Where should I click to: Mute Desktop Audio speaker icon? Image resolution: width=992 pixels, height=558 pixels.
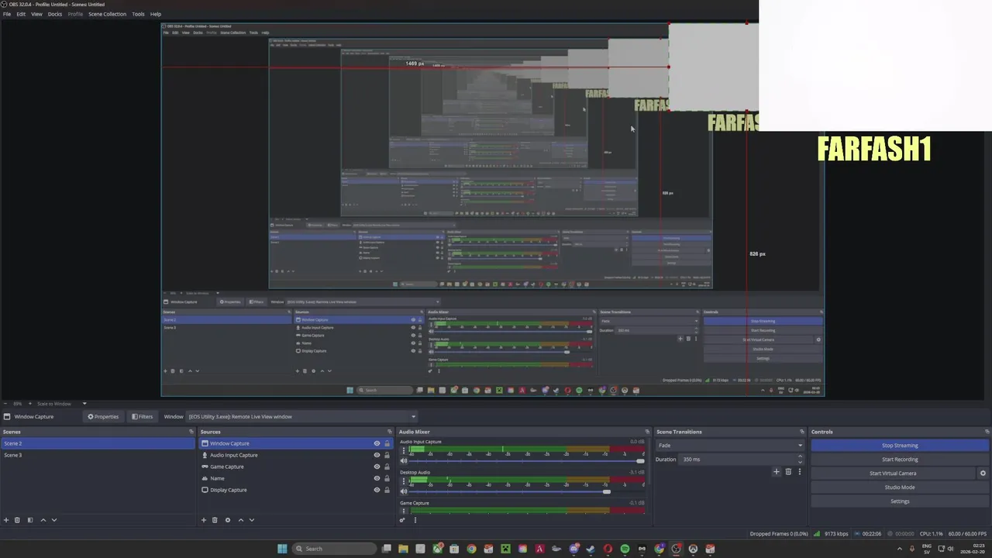(x=404, y=491)
